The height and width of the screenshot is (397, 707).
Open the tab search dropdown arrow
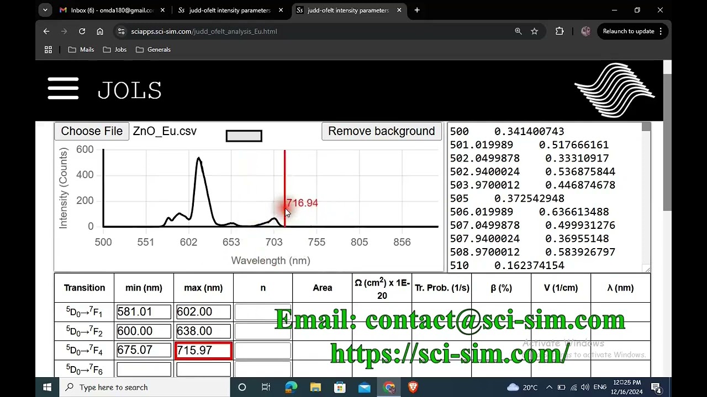pyautogui.click(x=45, y=10)
